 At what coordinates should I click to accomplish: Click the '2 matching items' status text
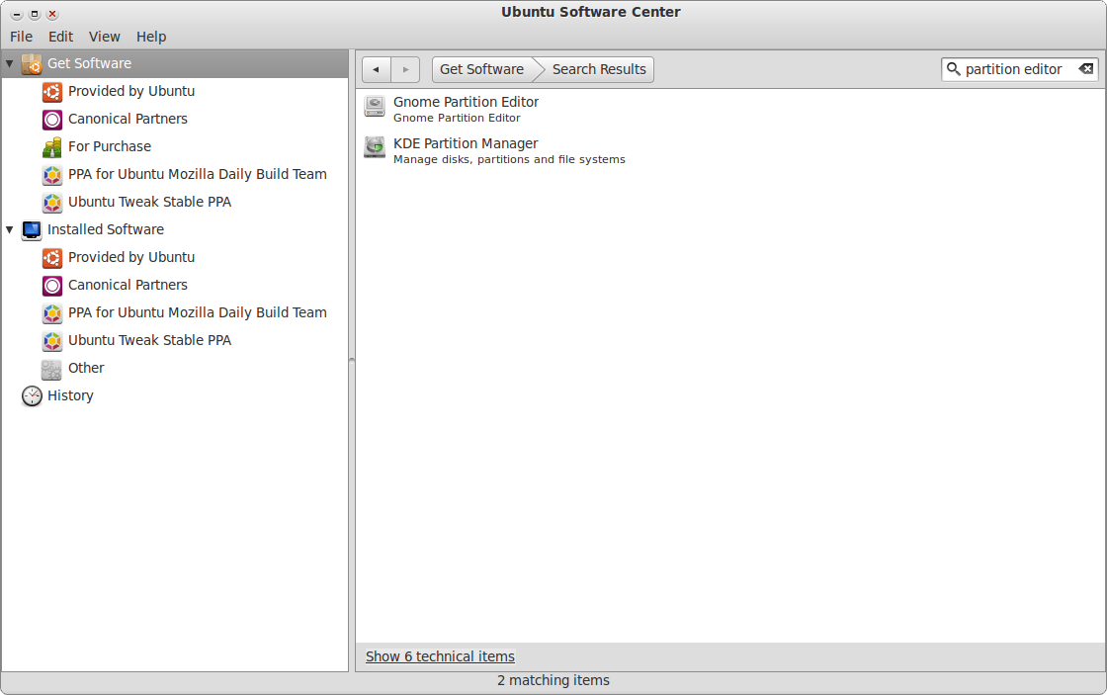[x=553, y=680]
